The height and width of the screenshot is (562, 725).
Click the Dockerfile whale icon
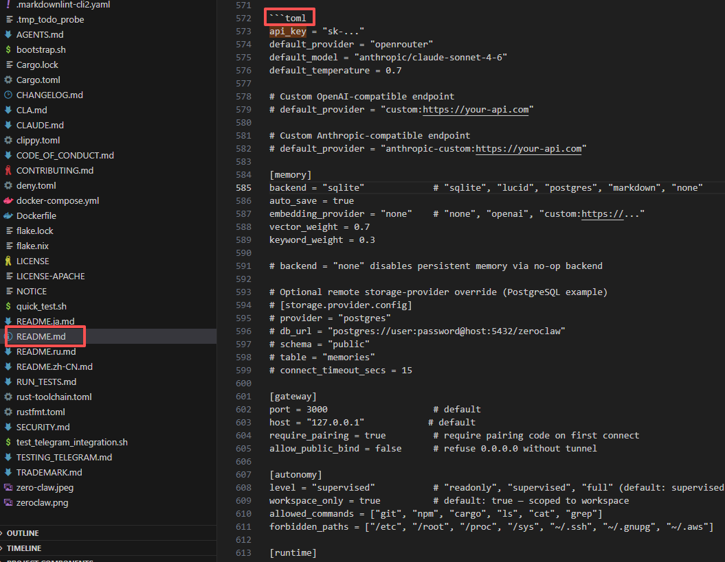point(8,215)
